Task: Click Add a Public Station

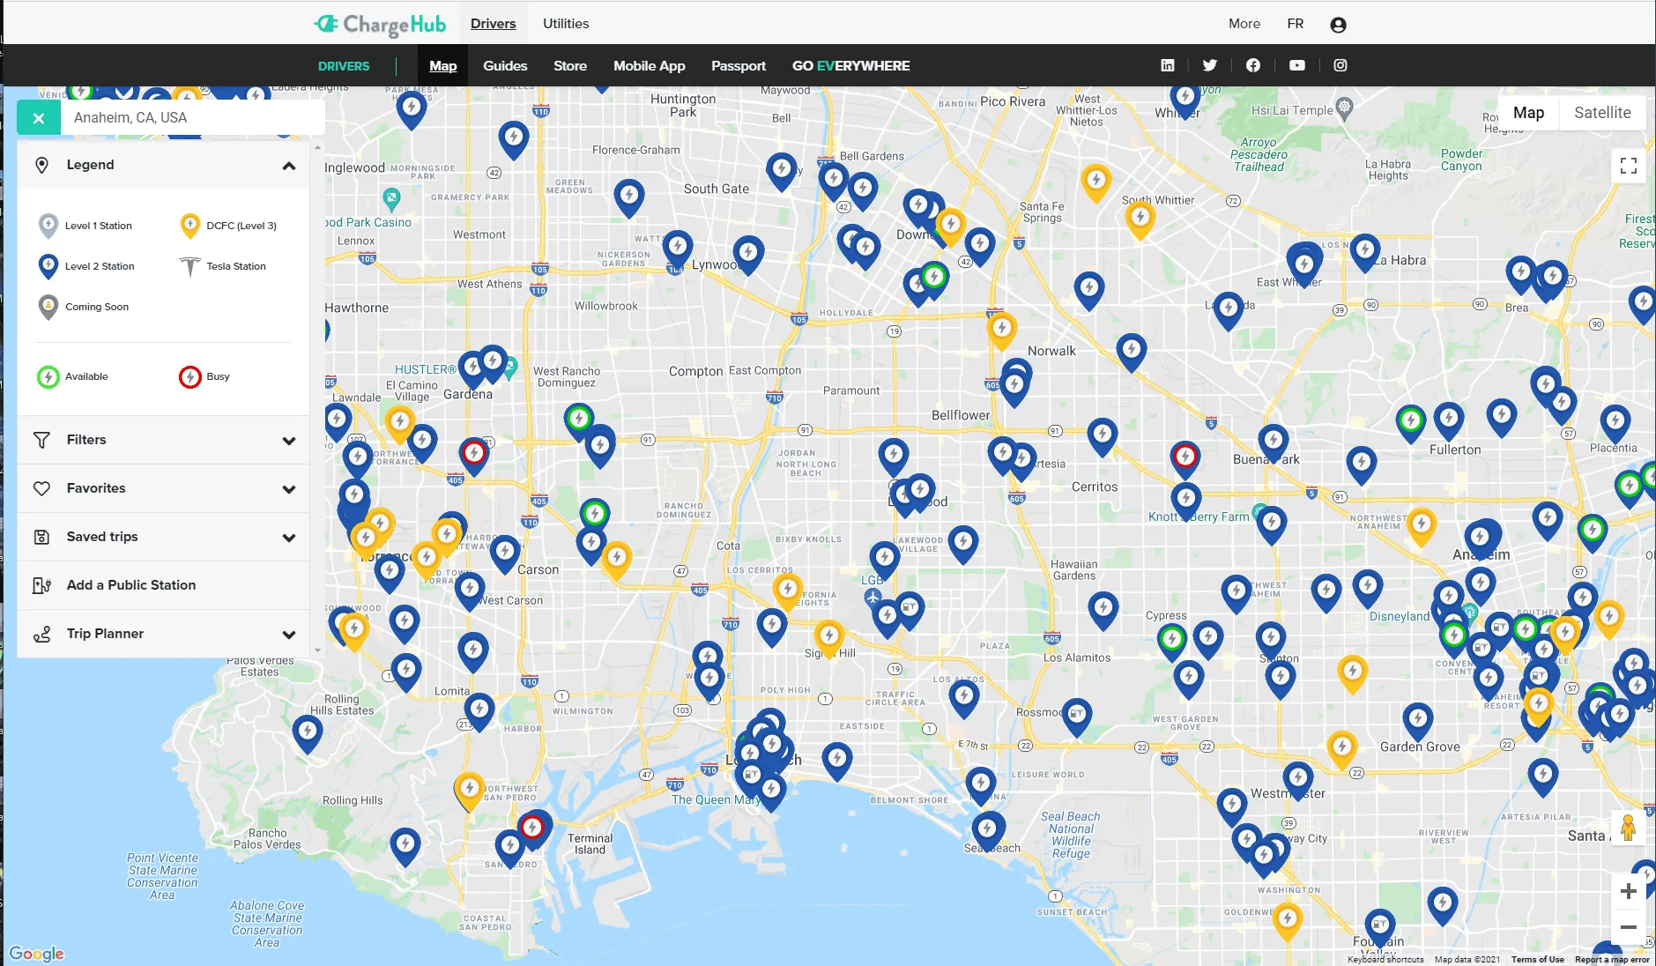Action: coord(163,585)
